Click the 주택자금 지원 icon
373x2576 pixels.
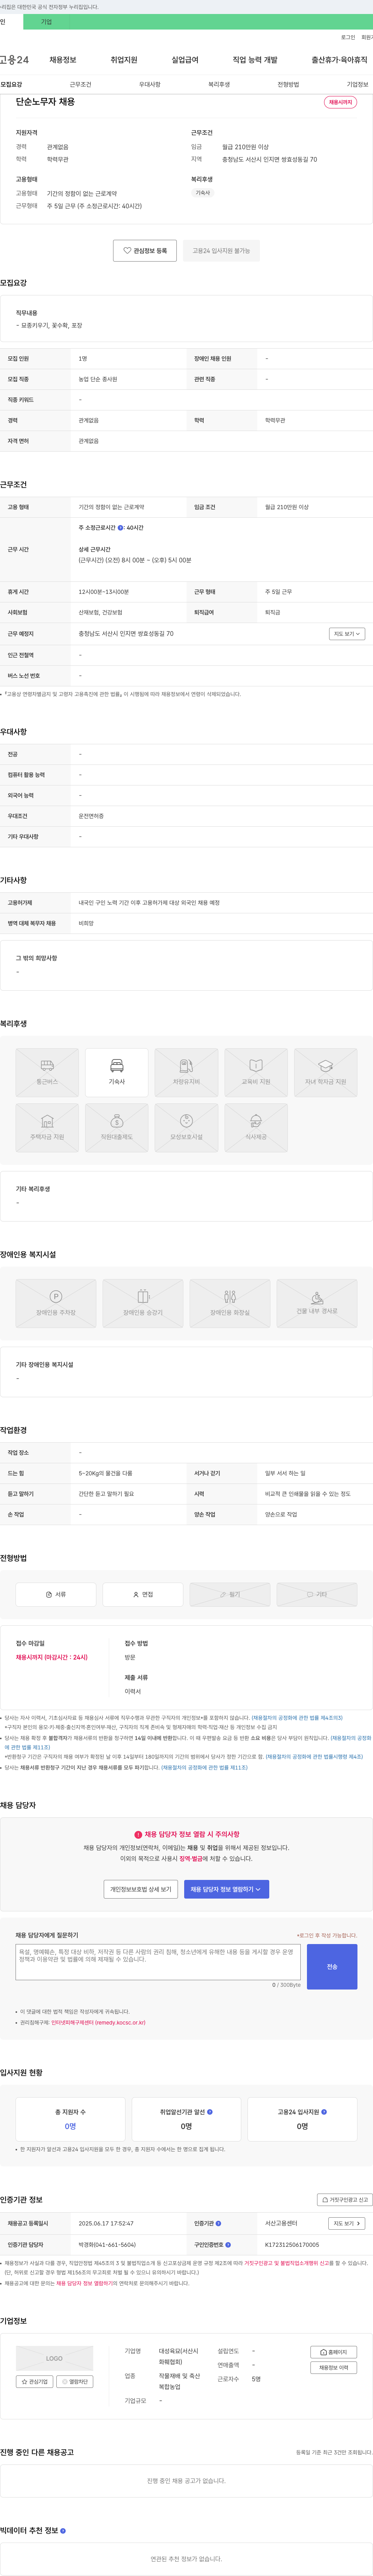coord(47,1127)
